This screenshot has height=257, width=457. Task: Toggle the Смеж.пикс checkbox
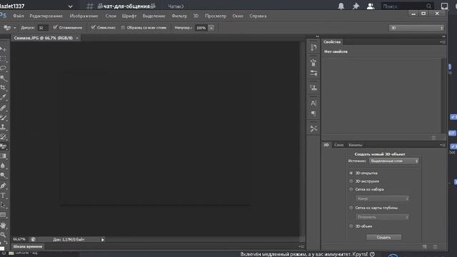(x=93, y=27)
